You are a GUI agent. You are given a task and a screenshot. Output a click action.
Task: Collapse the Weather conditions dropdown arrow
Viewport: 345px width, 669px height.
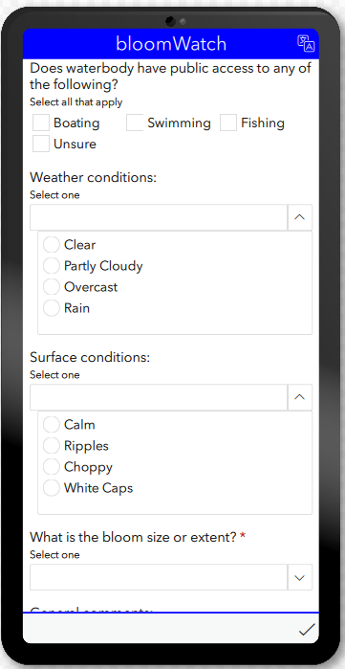pos(300,217)
